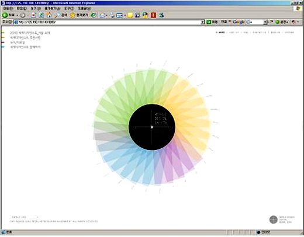Open the Google toolbar settings (설정) dropdown

[282, 22]
